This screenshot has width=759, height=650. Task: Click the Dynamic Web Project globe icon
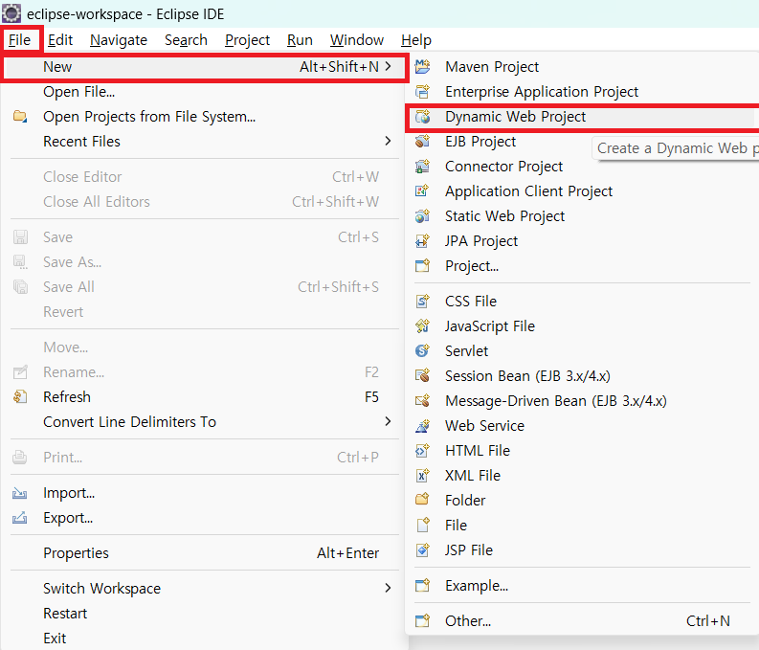pyautogui.click(x=423, y=117)
